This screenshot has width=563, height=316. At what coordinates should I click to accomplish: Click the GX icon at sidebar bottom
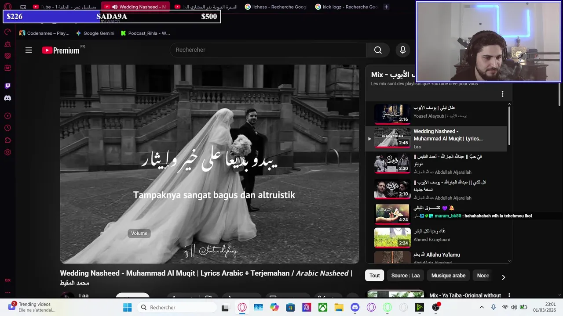7,280
